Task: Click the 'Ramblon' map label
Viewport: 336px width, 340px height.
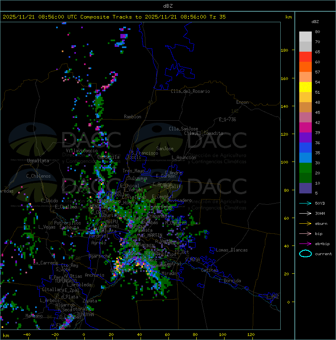Action: (x=132, y=117)
